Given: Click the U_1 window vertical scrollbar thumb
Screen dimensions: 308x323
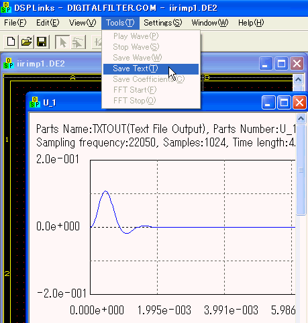Looking at the screenshot, I should [301, 169].
